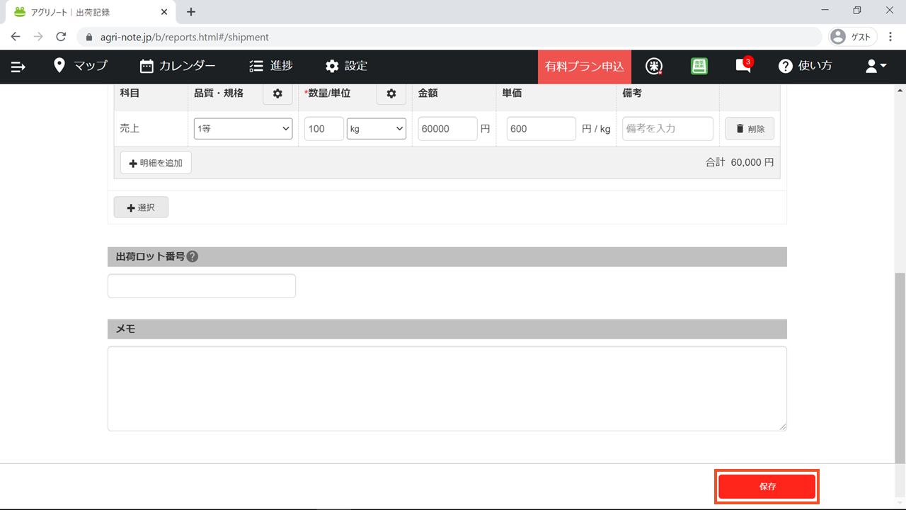Open the カレンダー calendar page
The image size is (906, 510).
[x=178, y=66]
